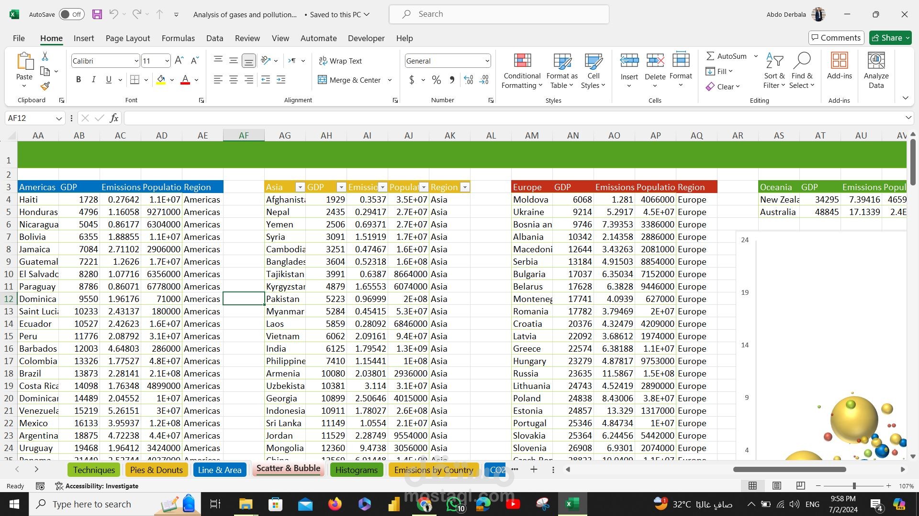Open the Formulas ribbon tab
The width and height of the screenshot is (919, 516).
(x=178, y=38)
